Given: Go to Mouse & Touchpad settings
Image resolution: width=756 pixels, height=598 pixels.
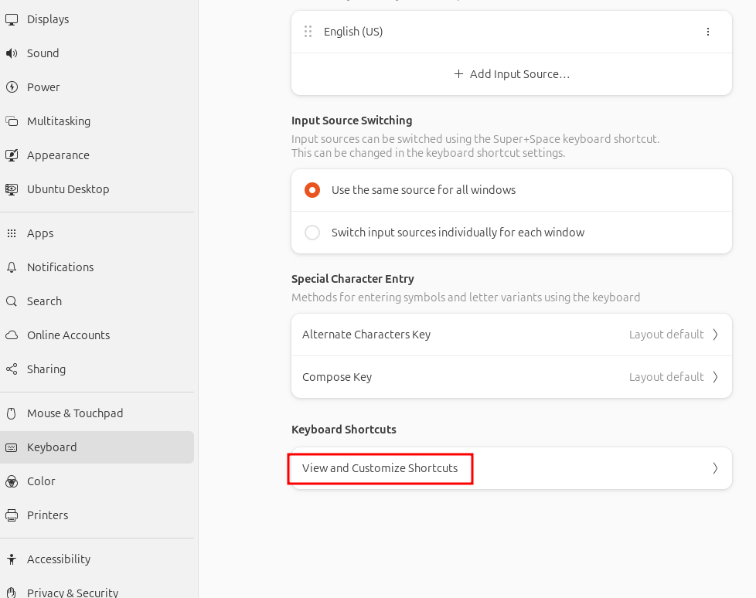Looking at the screenshot, I should [75, 413].
